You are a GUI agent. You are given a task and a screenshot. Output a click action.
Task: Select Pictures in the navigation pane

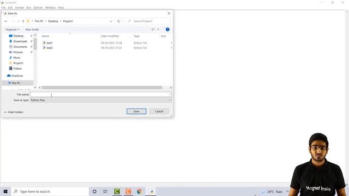coord(18,52)
